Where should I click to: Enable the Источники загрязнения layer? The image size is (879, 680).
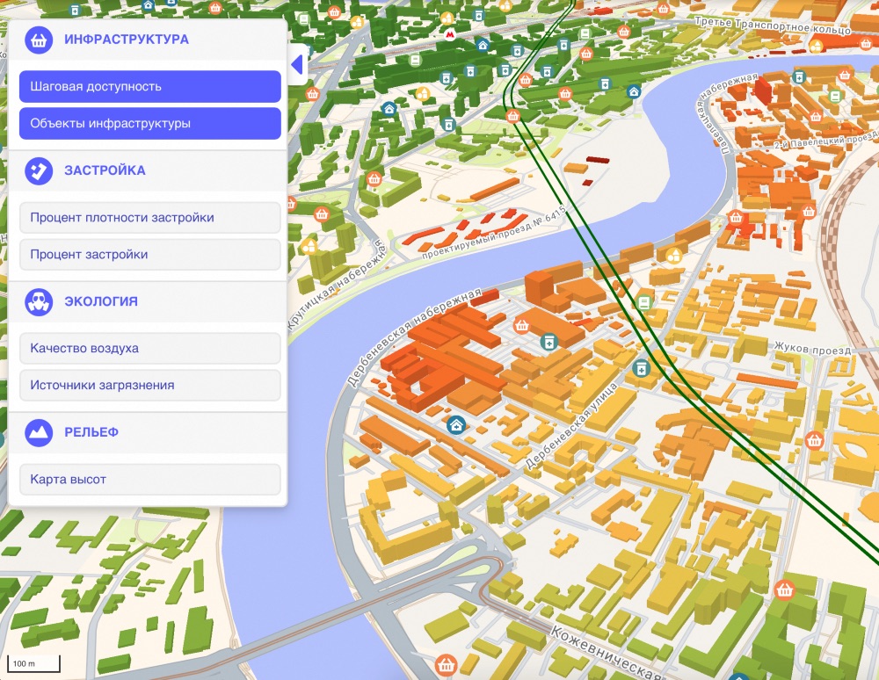point(149,385)
